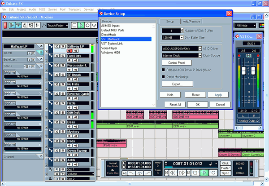Open the Audio menu
This screenshot has height=186, width=269.
point(32,9)
